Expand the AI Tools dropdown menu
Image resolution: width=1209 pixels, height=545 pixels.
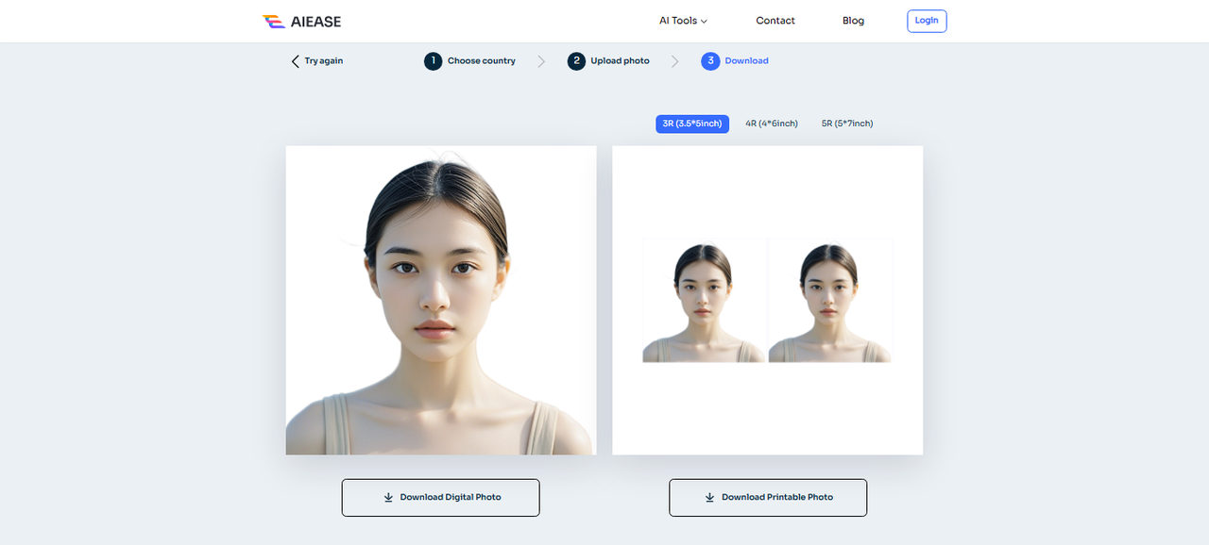[x=683, y=21]
